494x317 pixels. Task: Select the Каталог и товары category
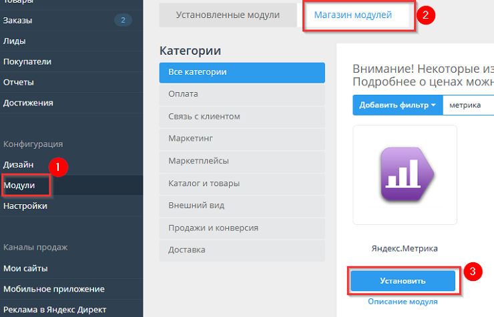(x=242, y=183)
